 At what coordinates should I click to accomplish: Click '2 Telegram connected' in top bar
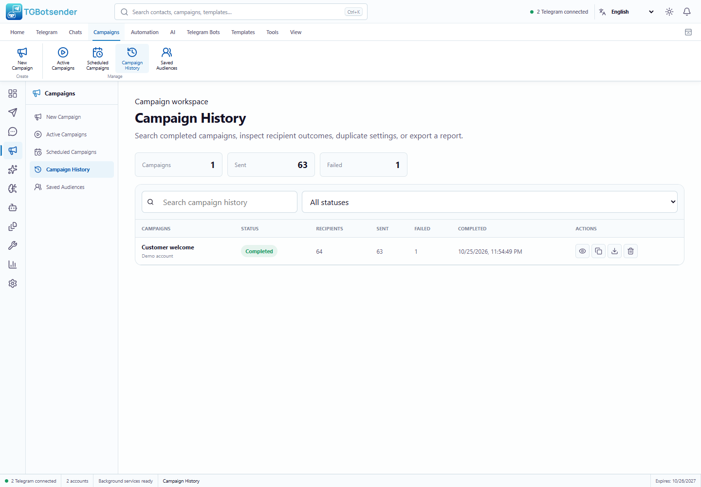tap(559, 12)
